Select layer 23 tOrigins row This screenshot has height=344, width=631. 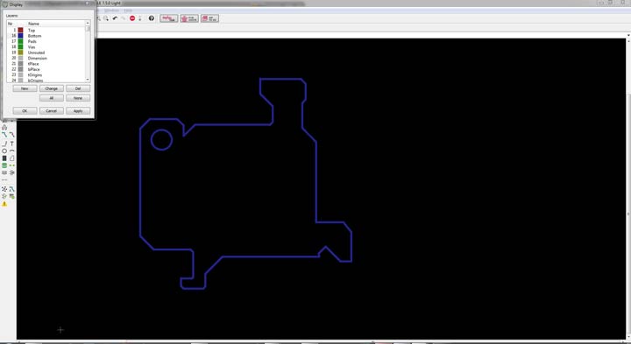pos(46,75)
